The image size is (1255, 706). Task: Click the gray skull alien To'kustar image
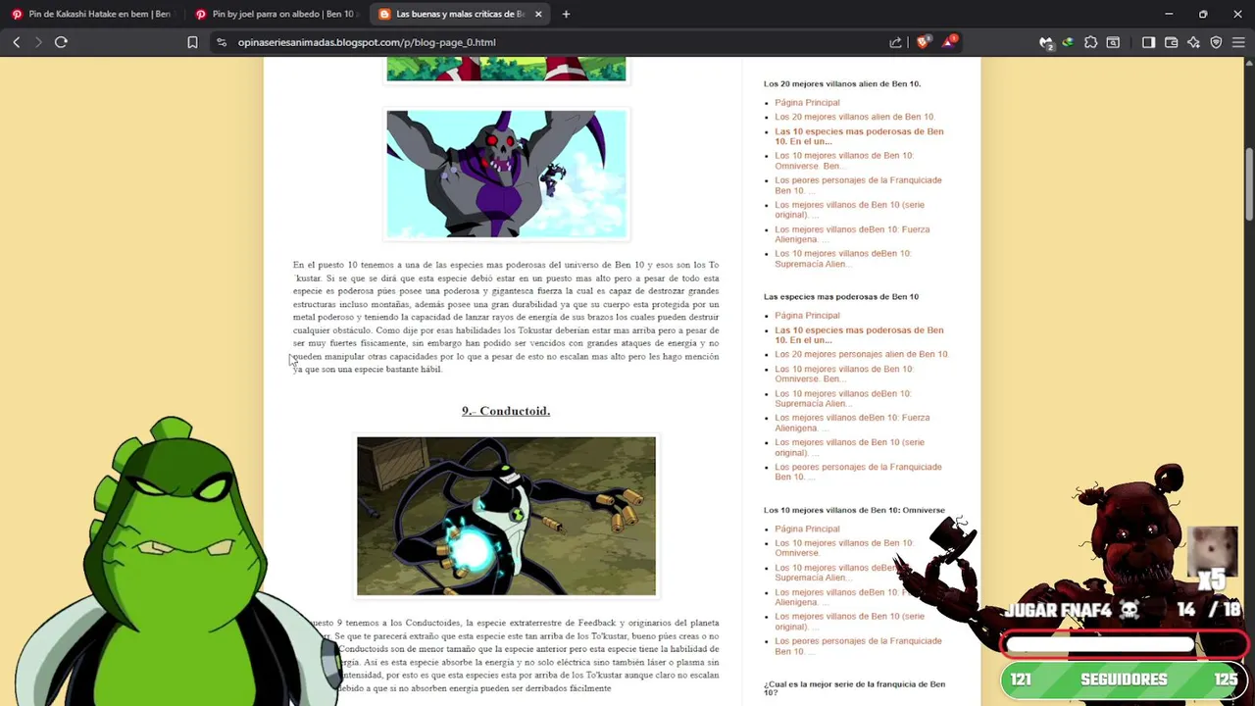tap(506, 174)
